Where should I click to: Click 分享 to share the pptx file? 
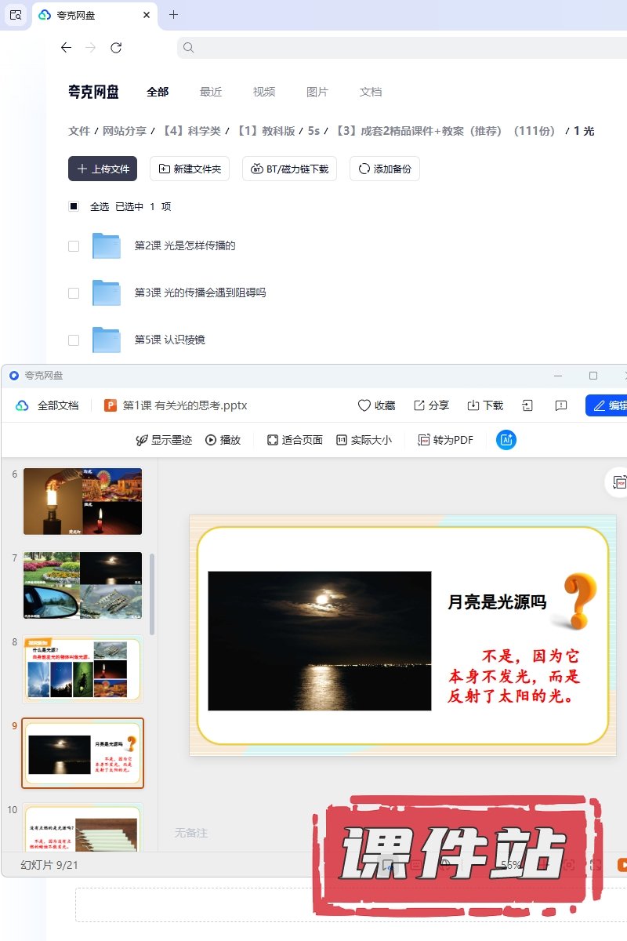[431, 405]
